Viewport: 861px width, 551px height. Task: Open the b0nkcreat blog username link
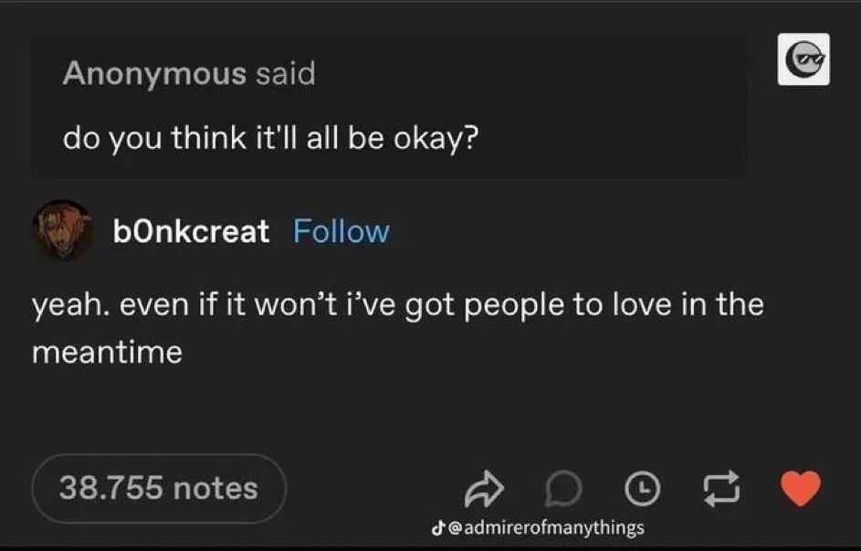pos(191,231)
